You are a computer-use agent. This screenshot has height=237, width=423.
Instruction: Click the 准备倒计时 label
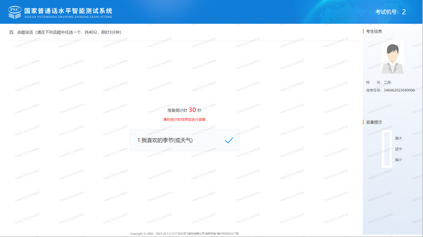[177, 111]
